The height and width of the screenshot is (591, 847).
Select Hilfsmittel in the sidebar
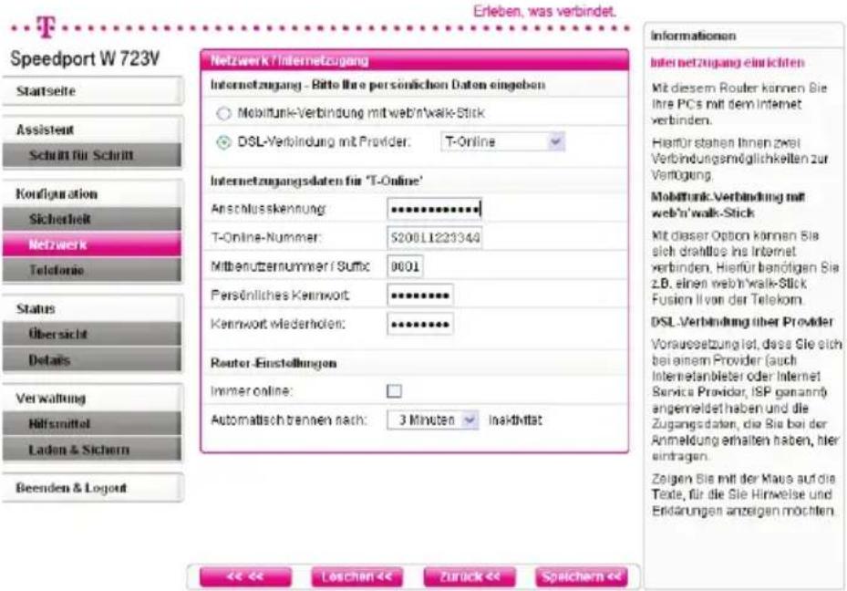92,424
